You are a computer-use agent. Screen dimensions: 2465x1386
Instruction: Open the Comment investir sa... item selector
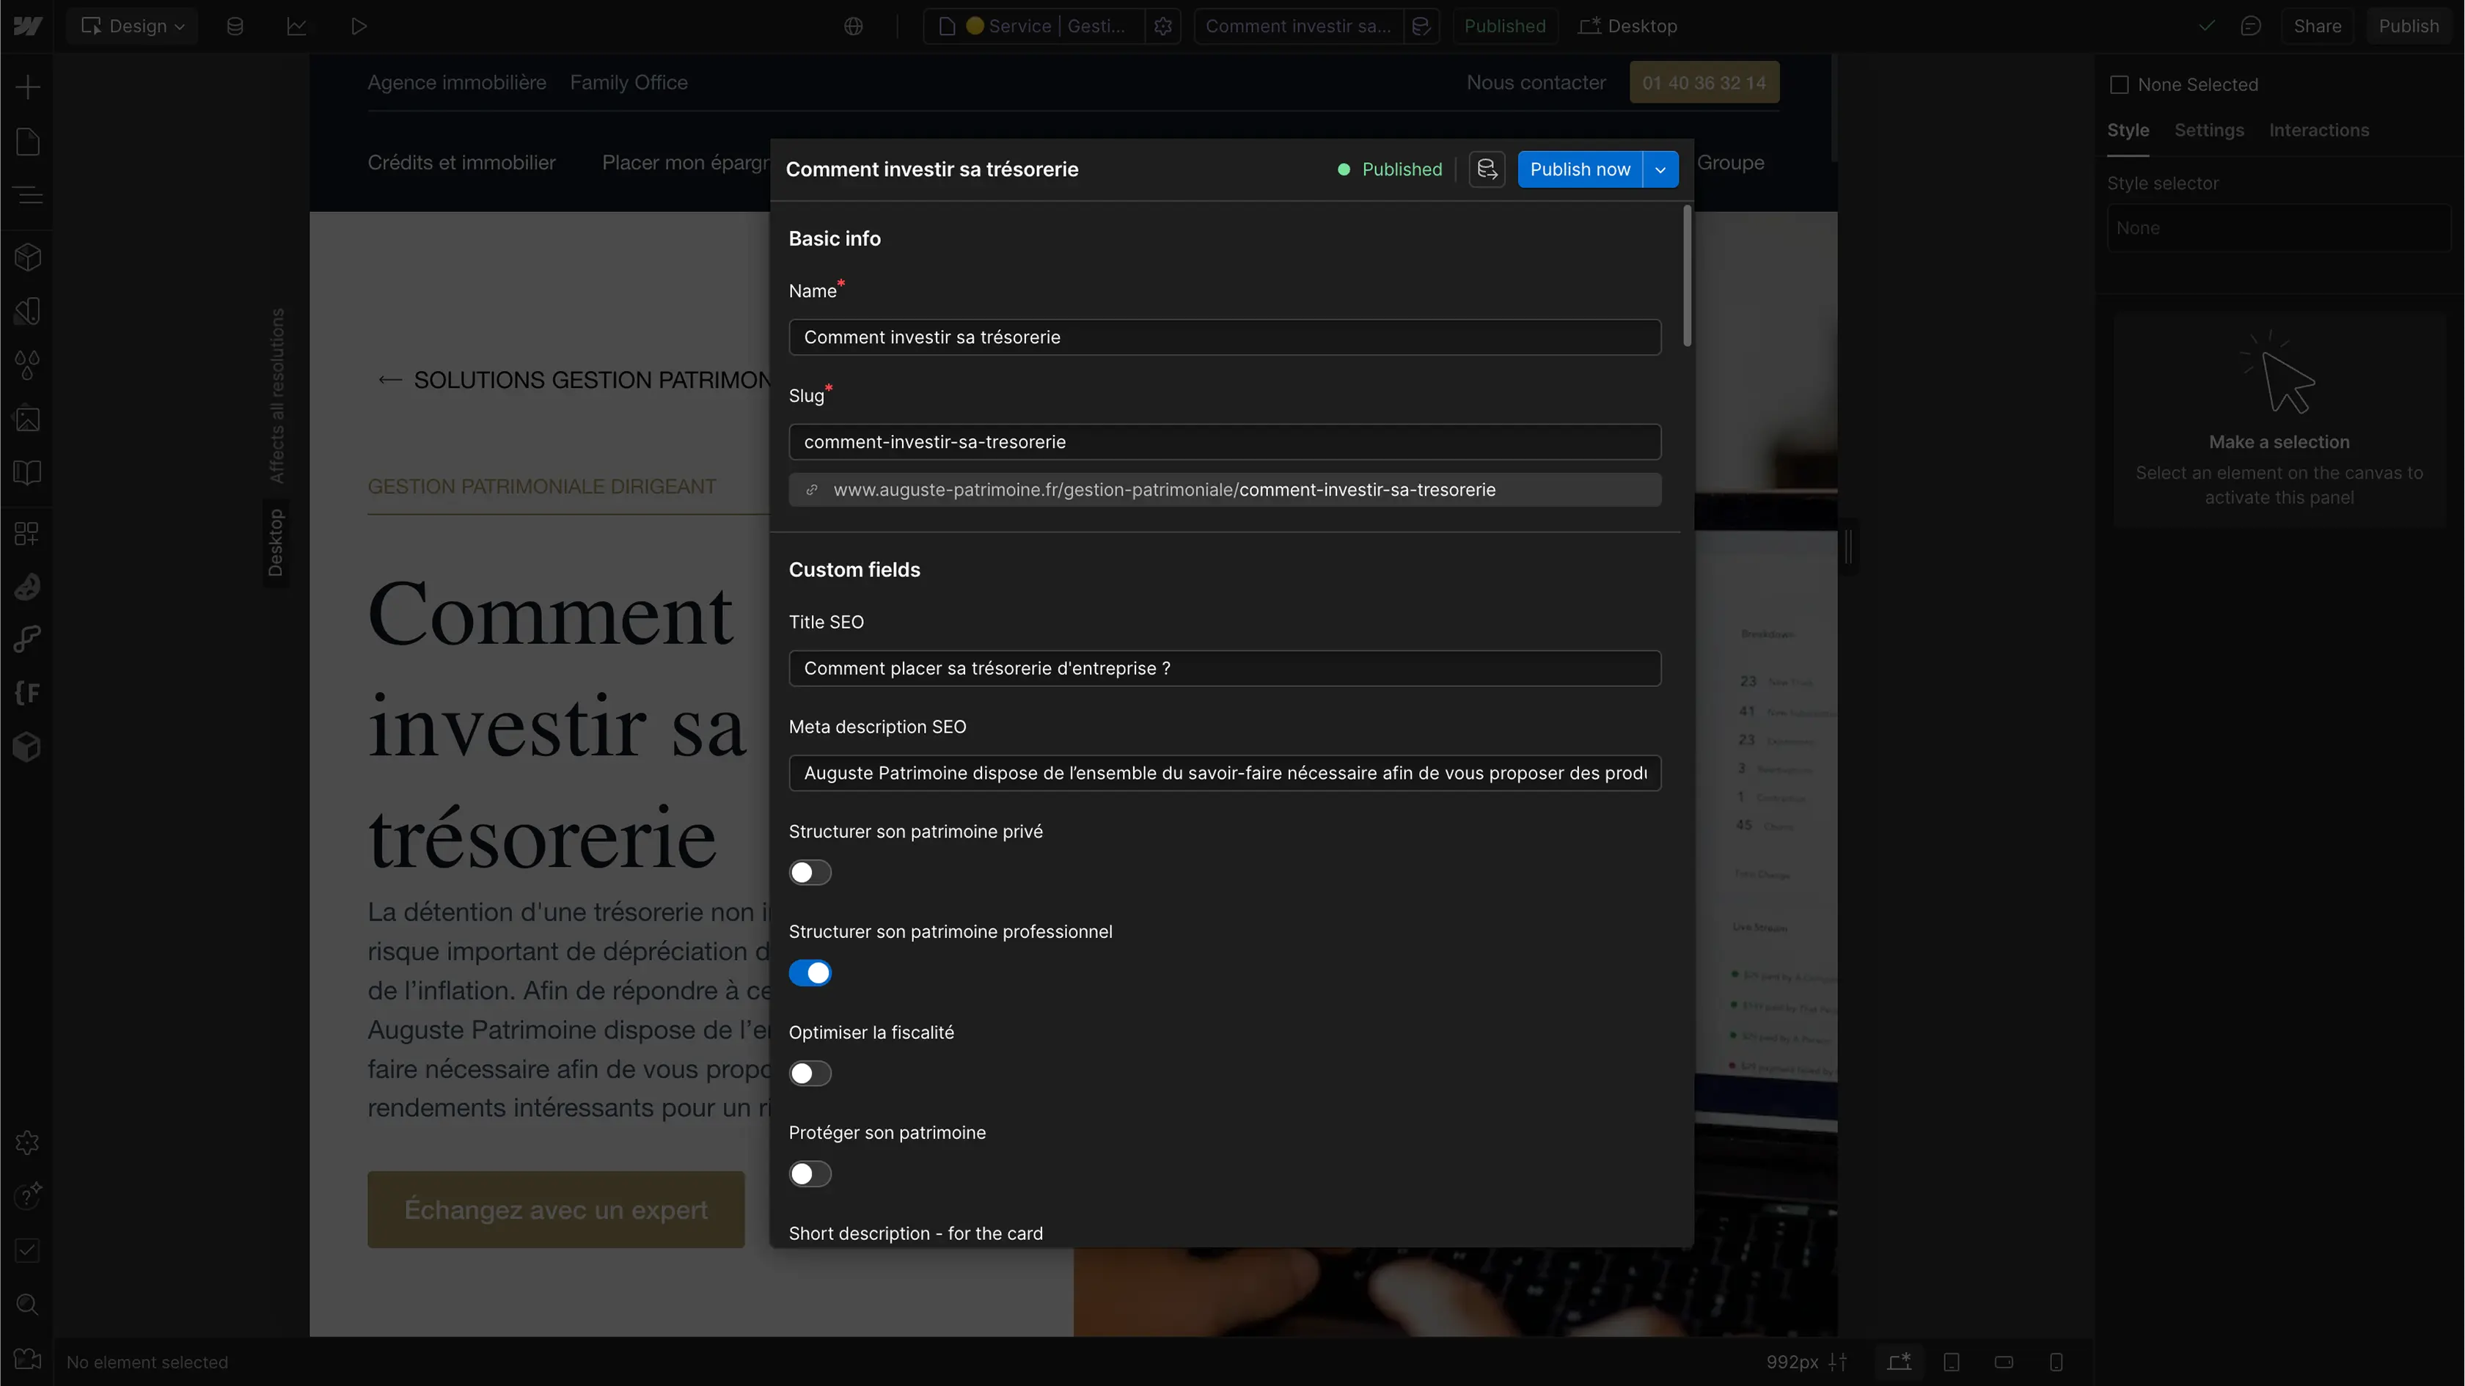(x=1299, y=26)
